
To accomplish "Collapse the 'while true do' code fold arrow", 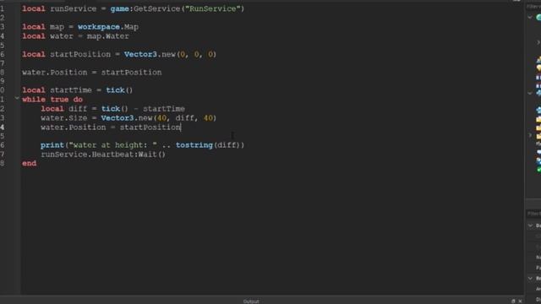I will [x=17, y=99].
